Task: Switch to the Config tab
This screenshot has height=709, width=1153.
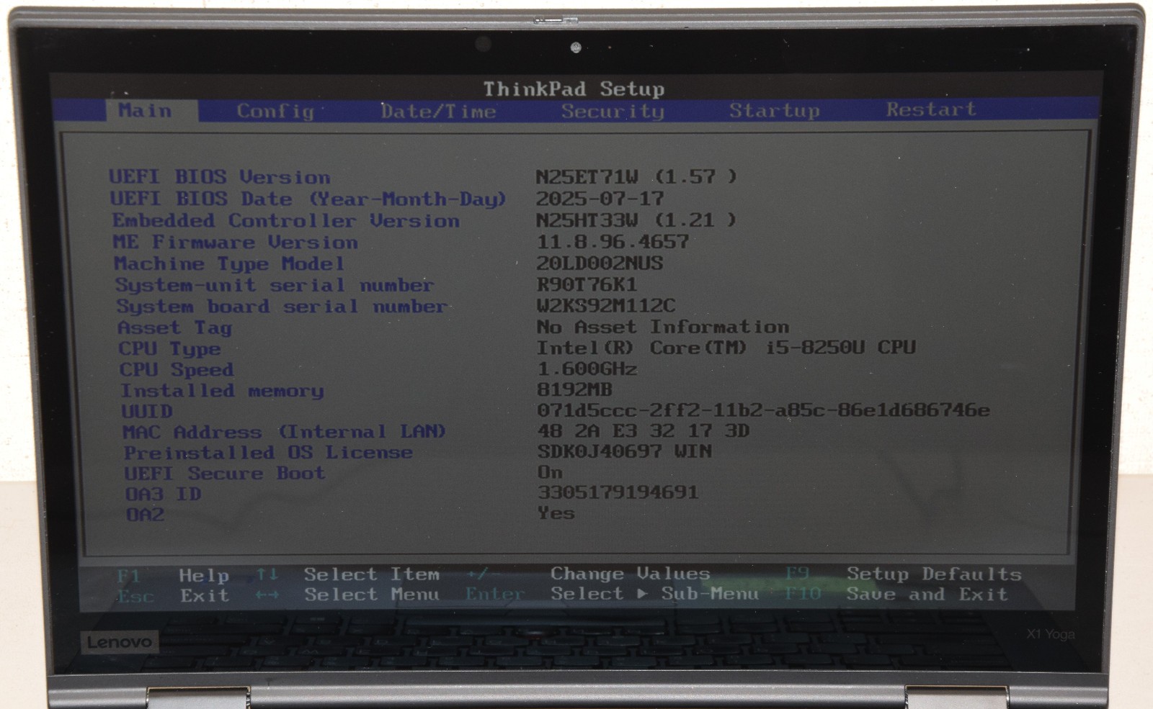Action: (x=275, y=112)
